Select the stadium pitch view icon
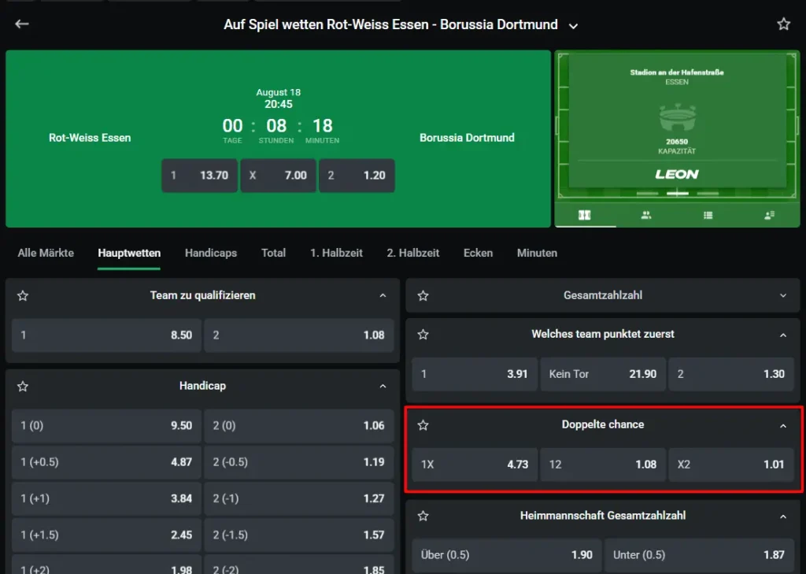806x574 pixels. coord(585,215)
